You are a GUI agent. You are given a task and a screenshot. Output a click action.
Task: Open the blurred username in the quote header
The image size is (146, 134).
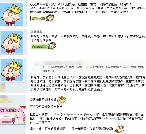point(61,63)
